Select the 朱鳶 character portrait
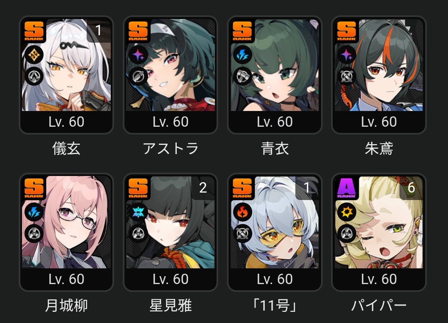The width and height of the screenshot is (448, 323). 379,65
